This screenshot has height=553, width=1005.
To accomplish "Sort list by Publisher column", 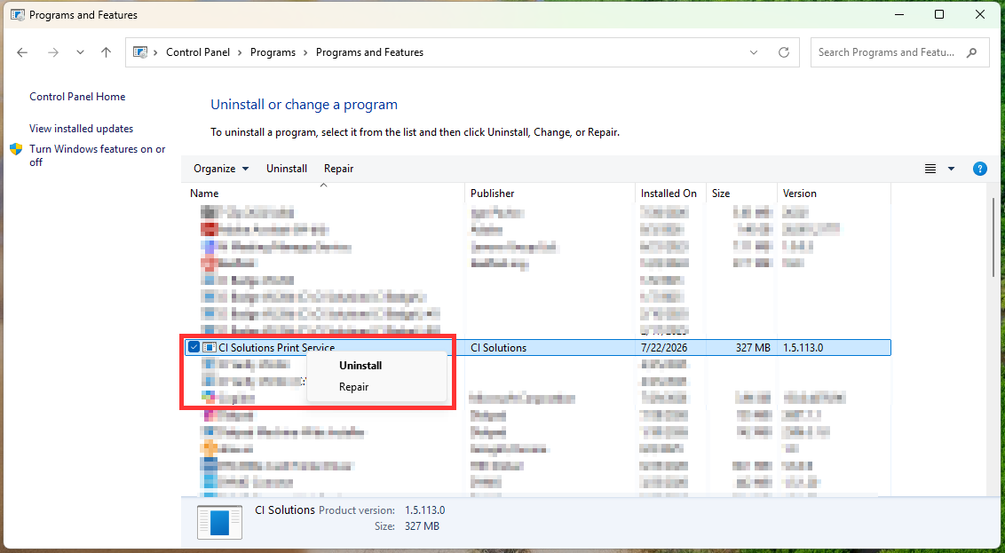I will click(x=550, y=193).
